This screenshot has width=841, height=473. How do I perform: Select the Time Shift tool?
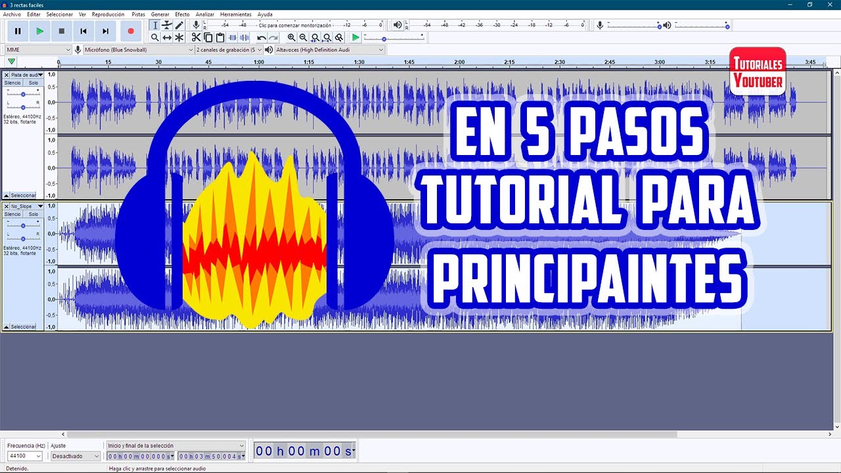pyautogui.click(x=167, y=37)
